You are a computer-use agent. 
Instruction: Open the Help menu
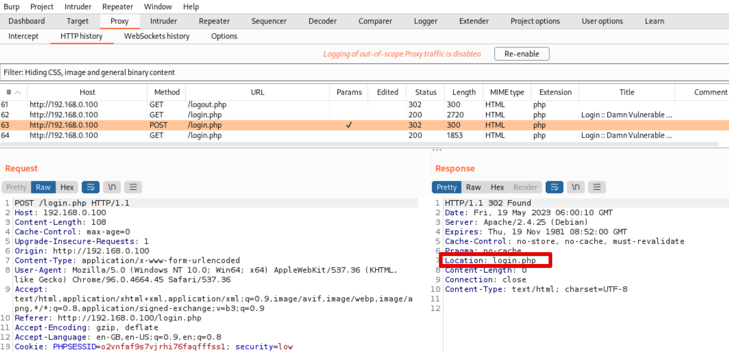point(191,7)
